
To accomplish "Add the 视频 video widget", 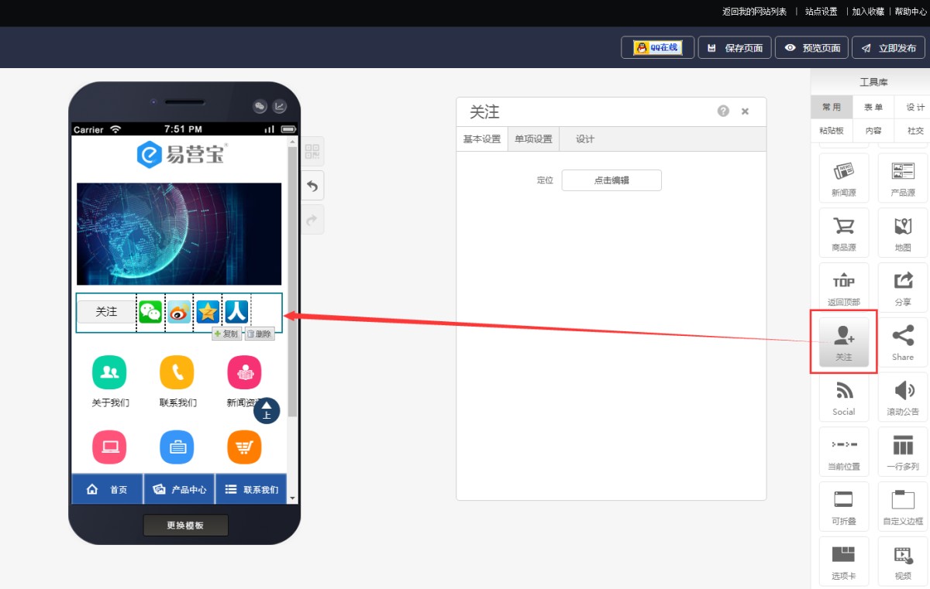I will (903, 562).
